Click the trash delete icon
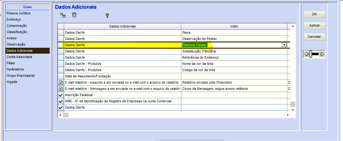The image size is (343, 141). click(x=74, y=15)
